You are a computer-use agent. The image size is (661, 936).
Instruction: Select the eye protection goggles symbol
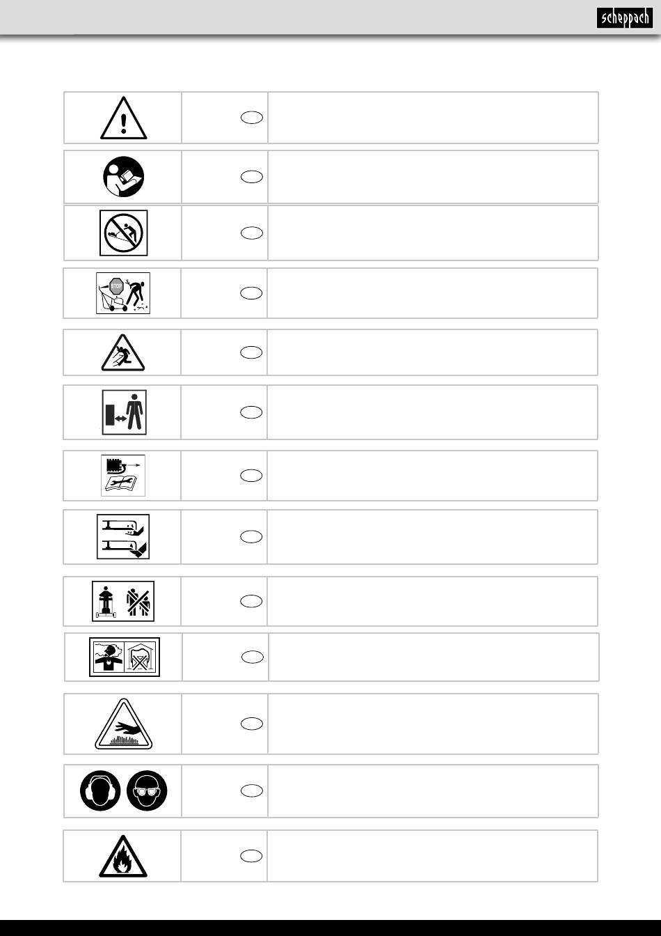[x=148, y=790]
